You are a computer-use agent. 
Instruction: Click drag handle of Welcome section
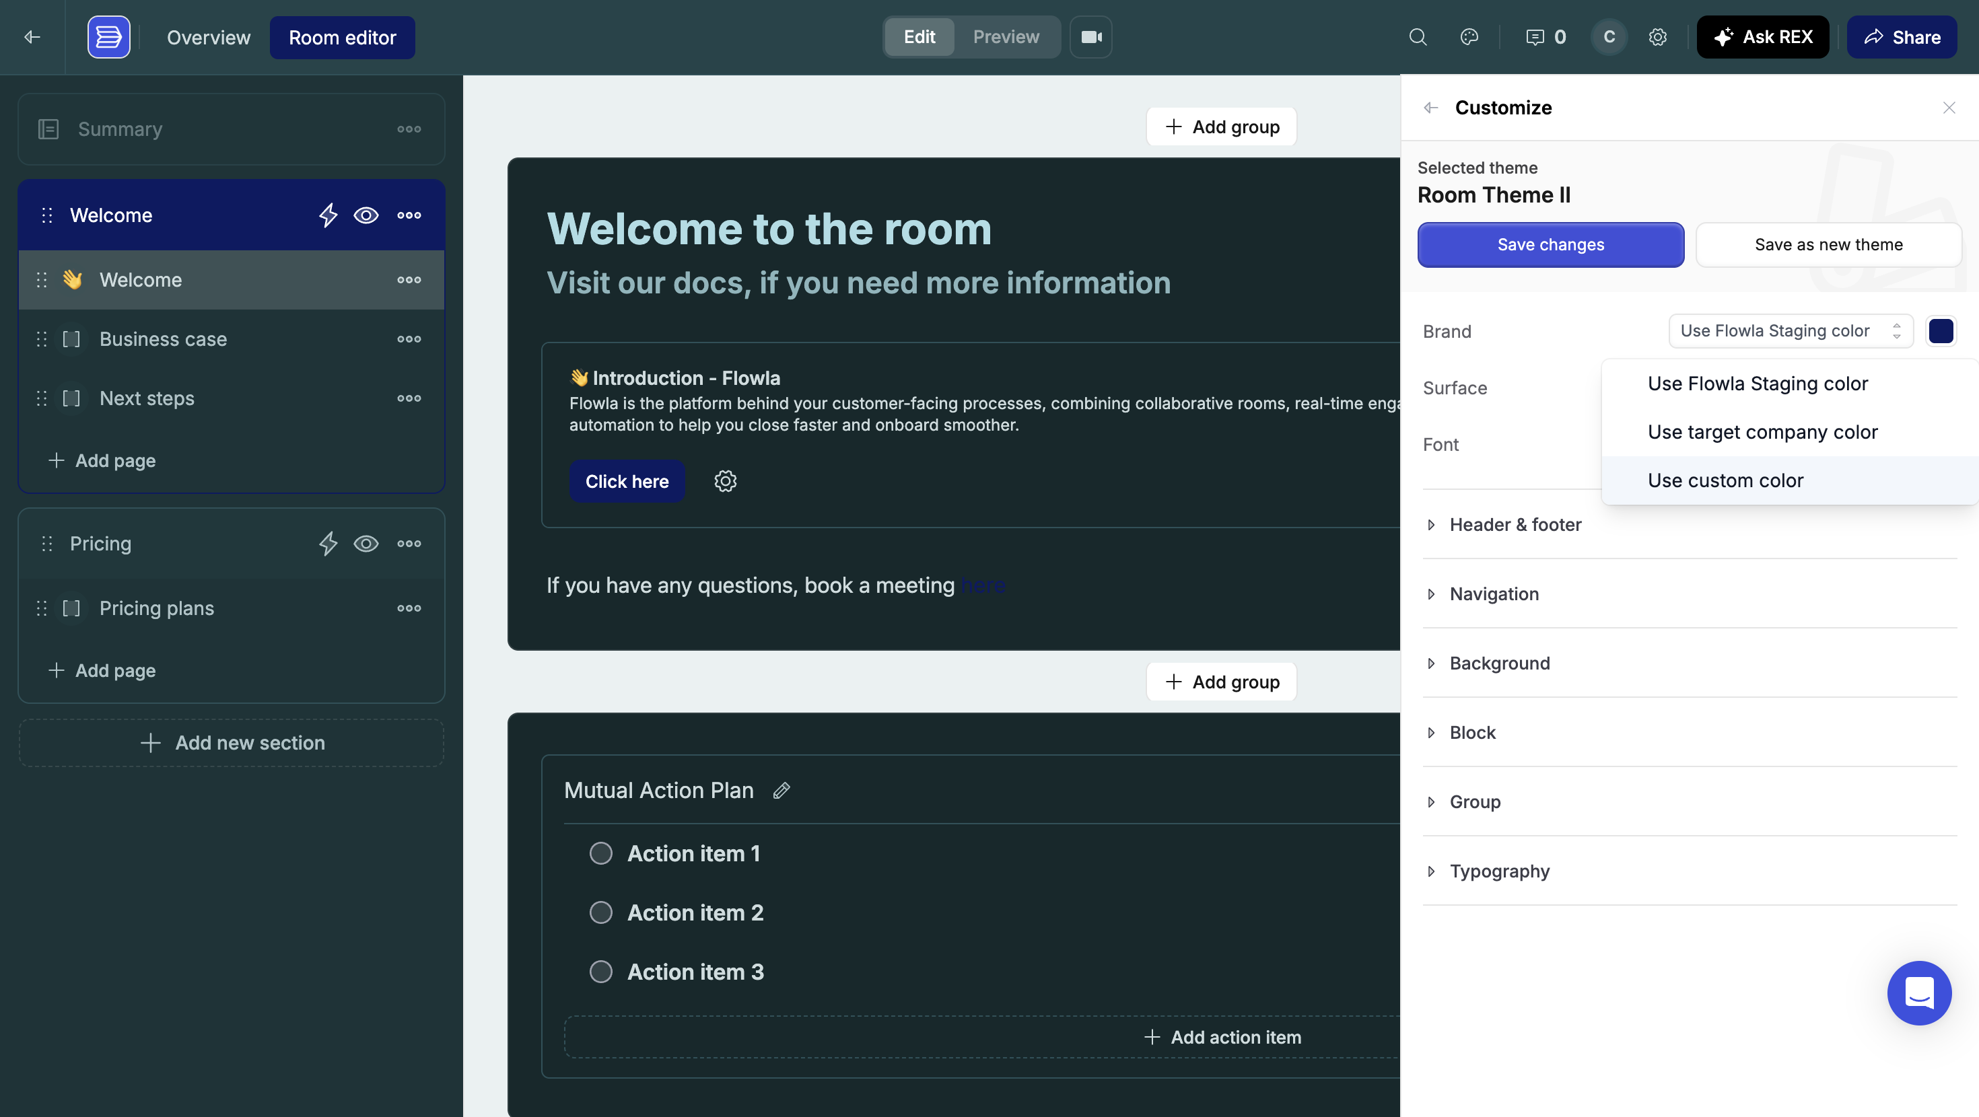click(x=47, y=215)
